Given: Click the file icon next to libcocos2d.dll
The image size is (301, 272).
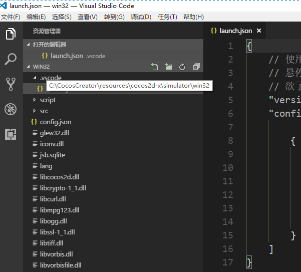Looking at the screenshot, I should click(35, 177).
